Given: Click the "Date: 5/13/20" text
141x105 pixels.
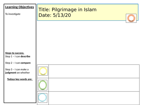Looking at the screenshot, I should (55, 15).
